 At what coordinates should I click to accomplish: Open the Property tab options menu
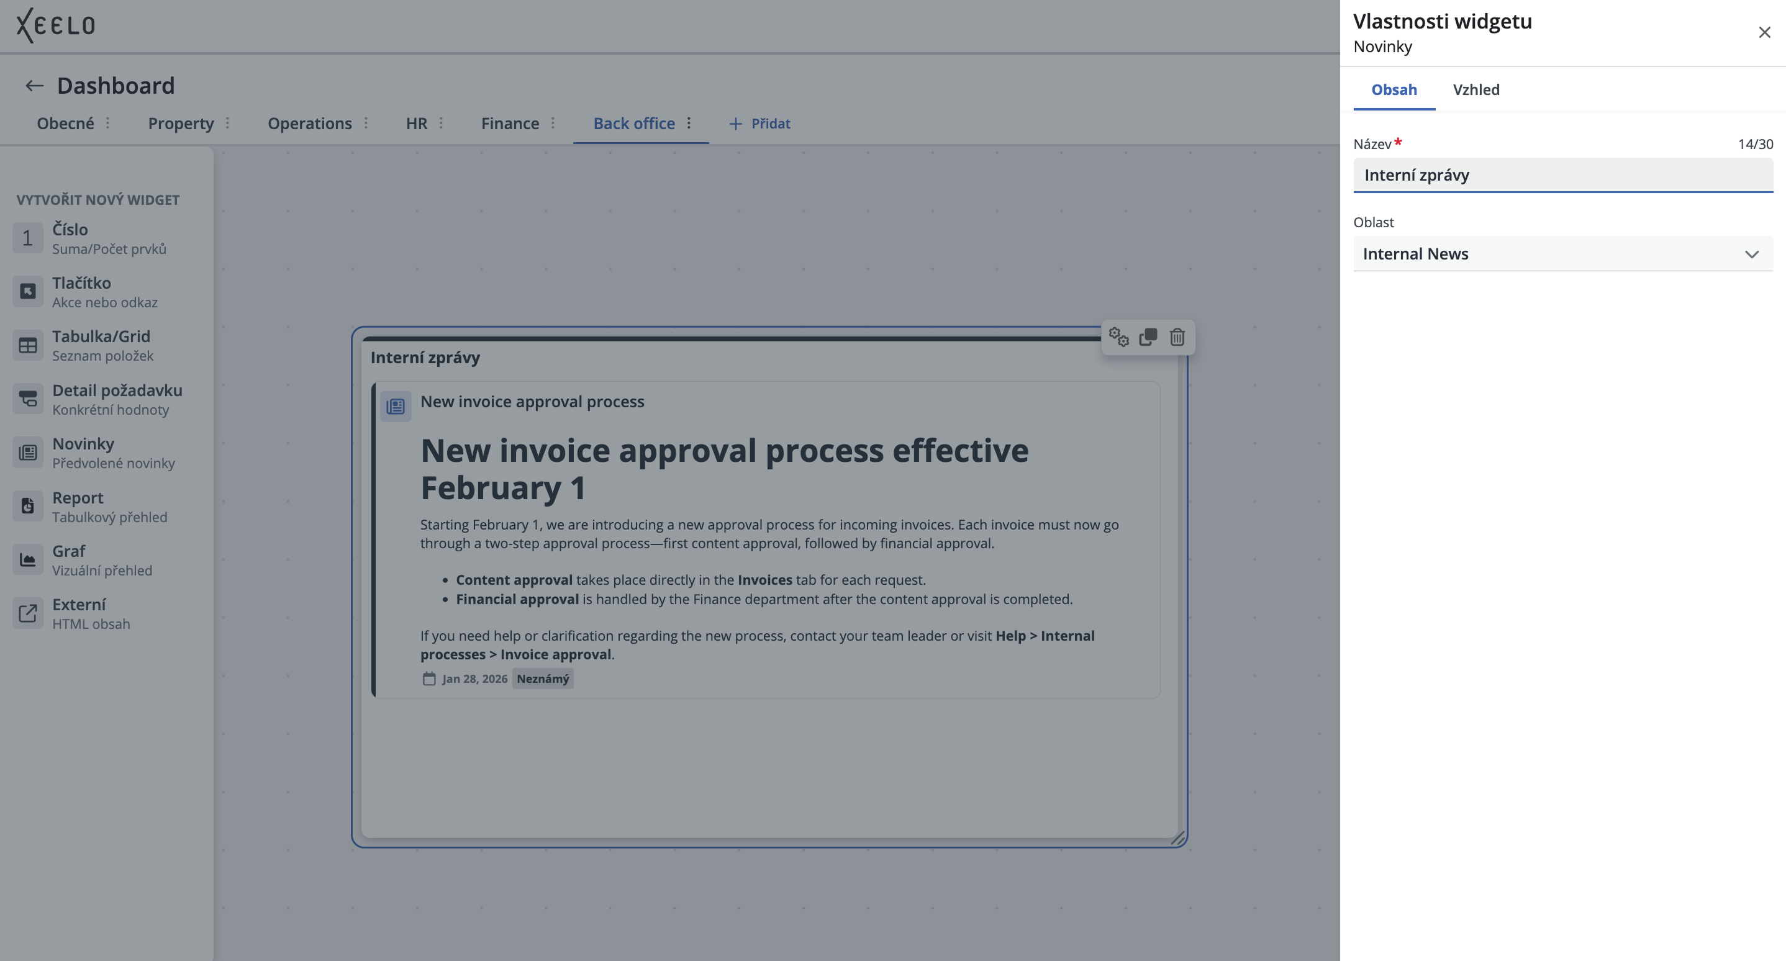[227, 124]
